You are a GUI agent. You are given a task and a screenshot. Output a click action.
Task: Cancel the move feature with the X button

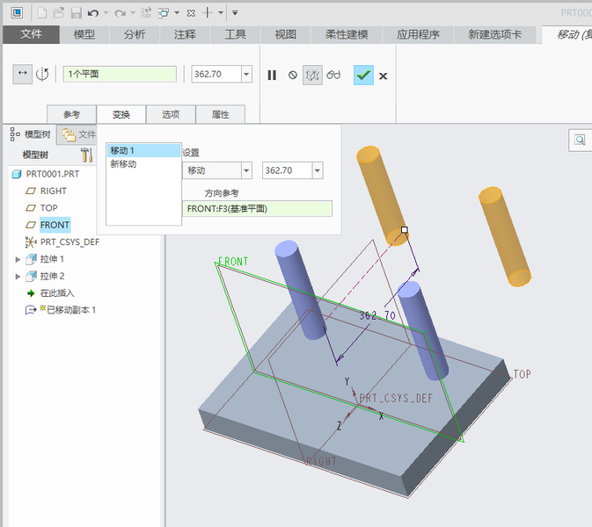[x=383, y=76]
